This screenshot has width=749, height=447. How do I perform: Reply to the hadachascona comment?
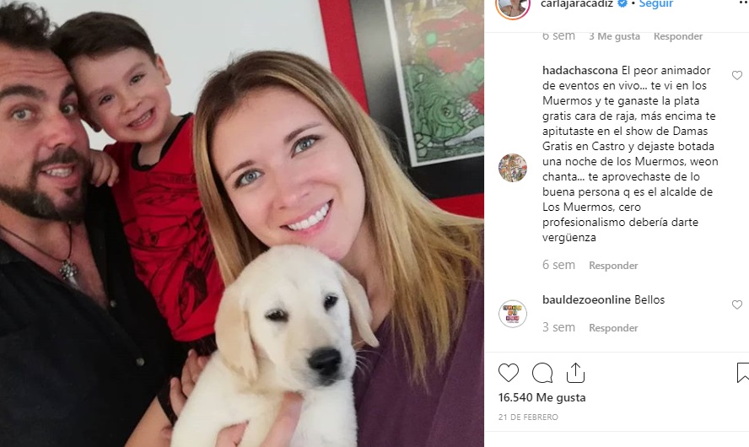click(x=613, y=266)
